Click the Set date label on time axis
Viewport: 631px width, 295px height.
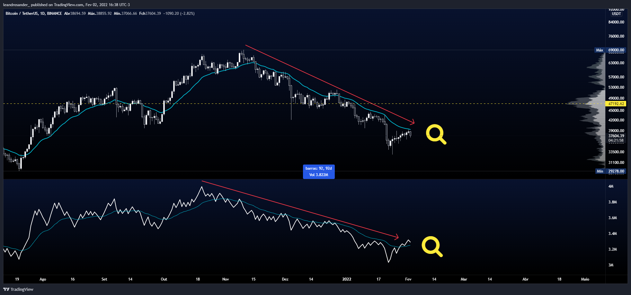pos(104,279)
